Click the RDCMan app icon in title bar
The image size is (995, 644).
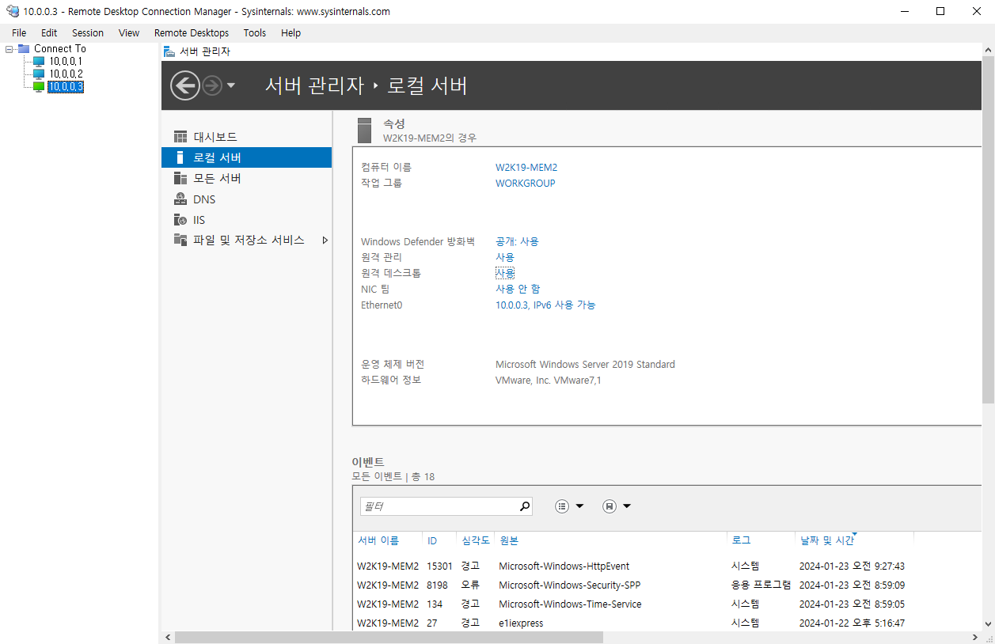point(13,11)
